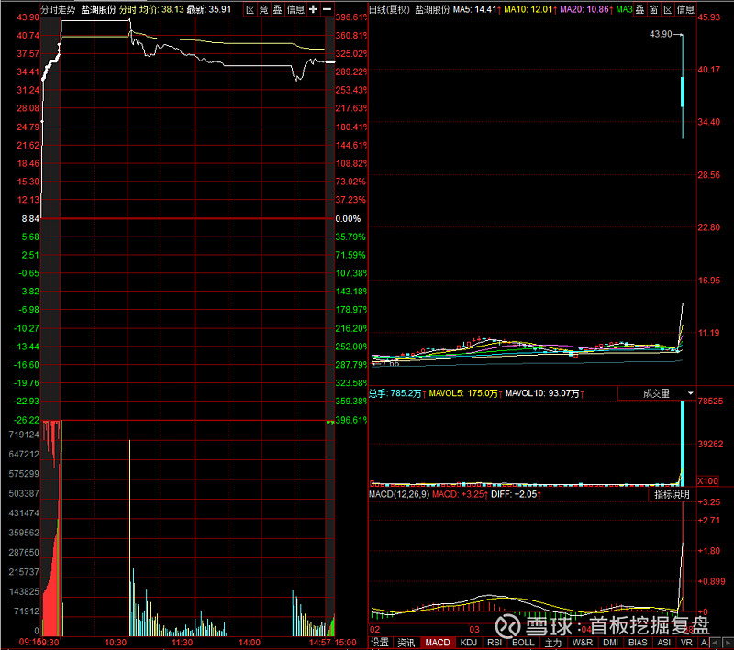The width and height of the screenshot is (734, 650).
Task: Click the 均价: 38.13 average price value
Action: [162, 9]
